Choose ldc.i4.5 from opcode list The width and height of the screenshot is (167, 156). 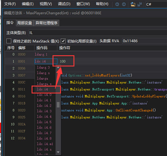click(44, 122)
